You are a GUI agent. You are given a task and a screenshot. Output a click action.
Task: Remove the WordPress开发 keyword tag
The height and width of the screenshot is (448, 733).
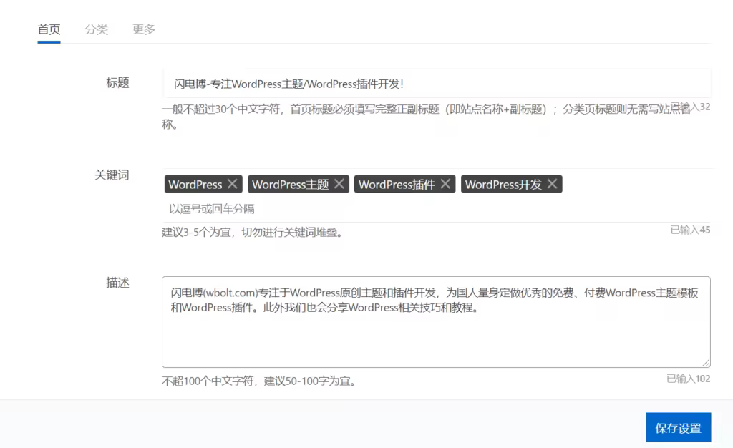[x=552, y=184]
